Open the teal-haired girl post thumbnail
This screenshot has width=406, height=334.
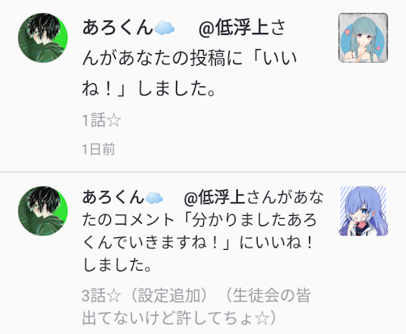pos(363,38)
